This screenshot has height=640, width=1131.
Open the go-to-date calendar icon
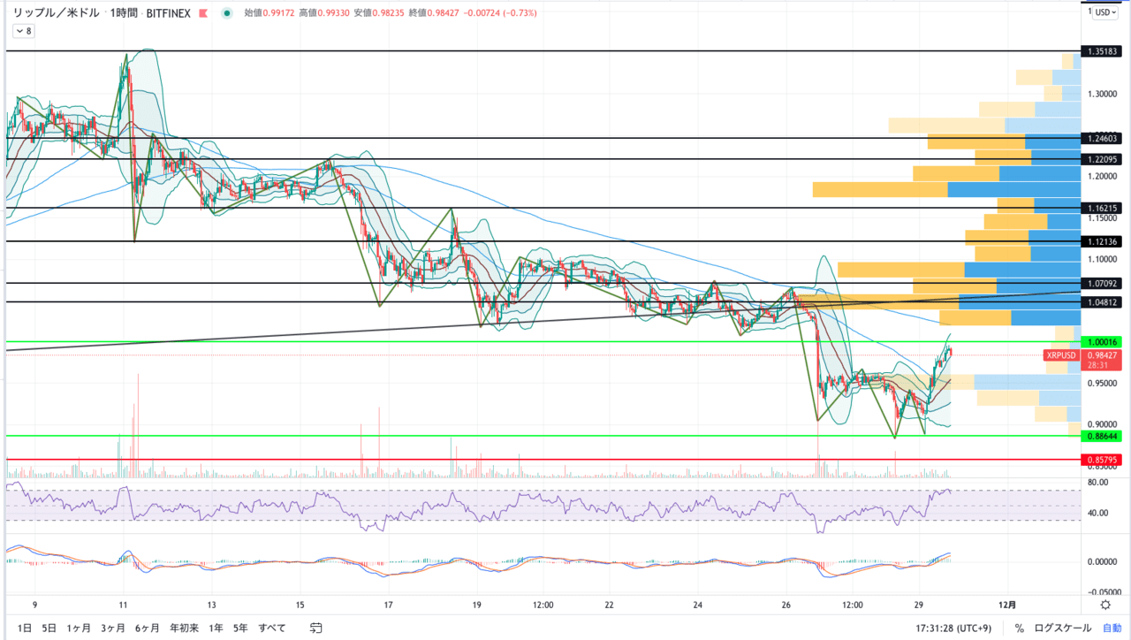coord(316,629)
